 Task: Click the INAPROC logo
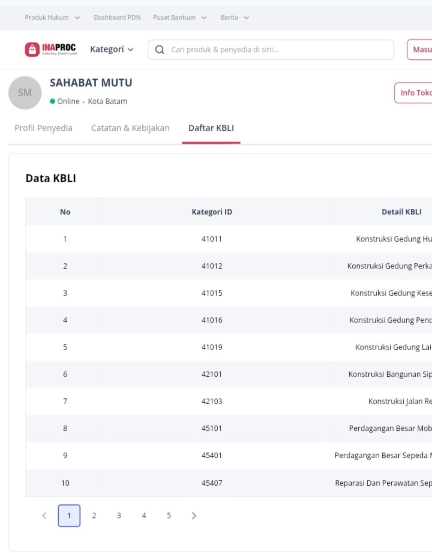tap(51, 49)
